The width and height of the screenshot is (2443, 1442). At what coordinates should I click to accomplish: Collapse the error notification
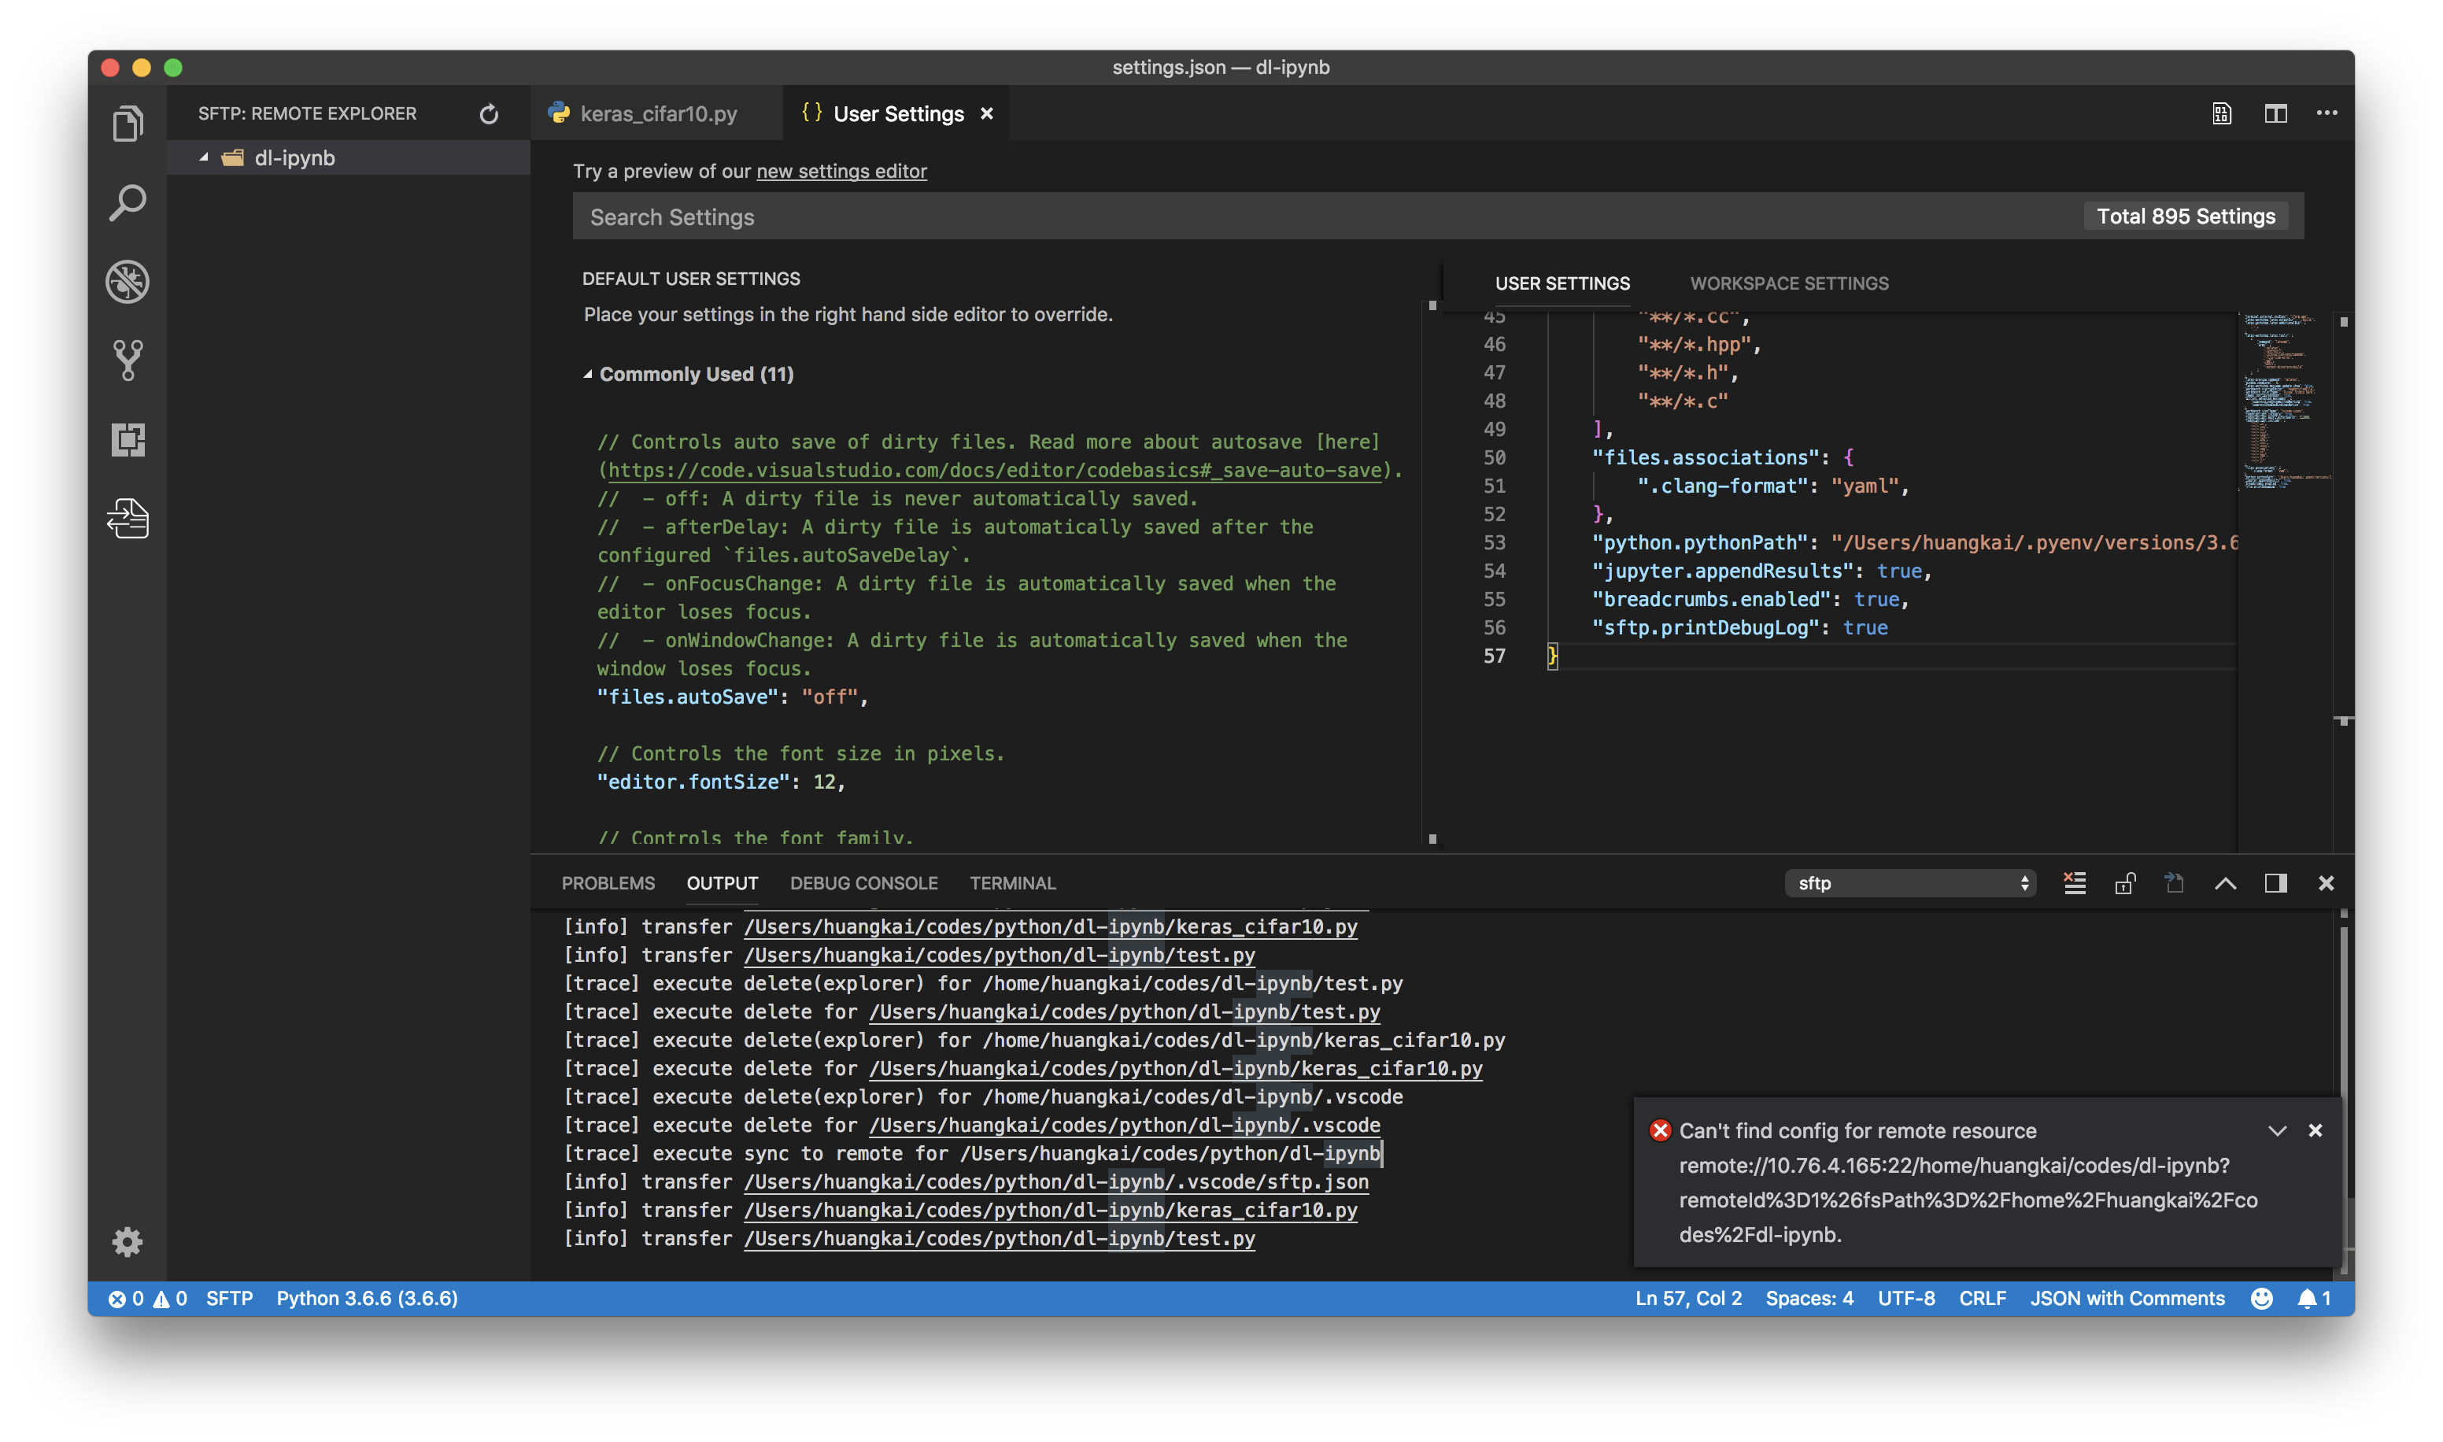2277,1131
